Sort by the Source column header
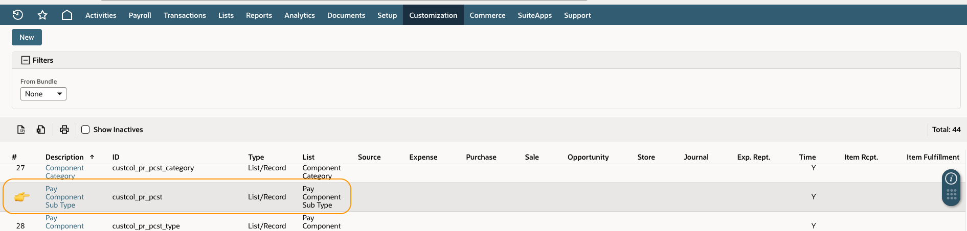The image size is (967, 231). click(x=369, y=157)
